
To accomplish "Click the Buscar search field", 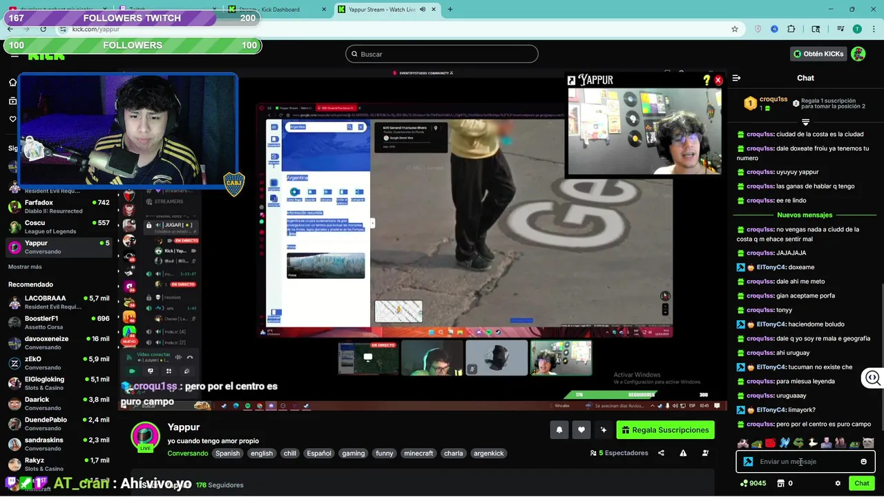I will pyautogui.click(x=442, y=54).
